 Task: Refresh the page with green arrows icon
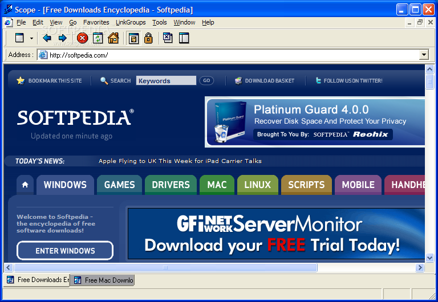click(x=98, y=38)
